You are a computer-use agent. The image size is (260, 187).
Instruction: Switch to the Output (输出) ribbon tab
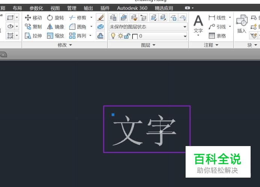tap(88, 8)
